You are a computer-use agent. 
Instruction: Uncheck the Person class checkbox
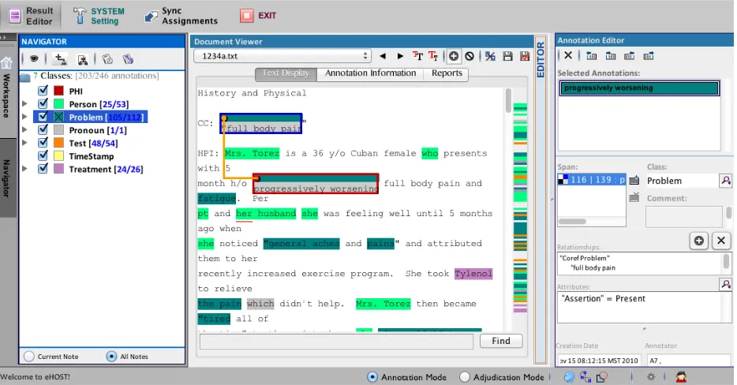pos(43,103)
